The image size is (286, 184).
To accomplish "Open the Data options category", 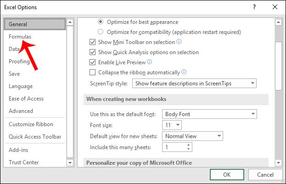I will pos(14,49).
